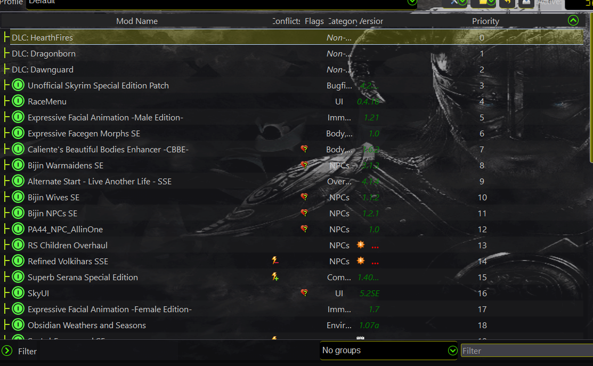The image size is (593, 366).
Task: Sort by the Priority column header text
Action: click(485, 21)
